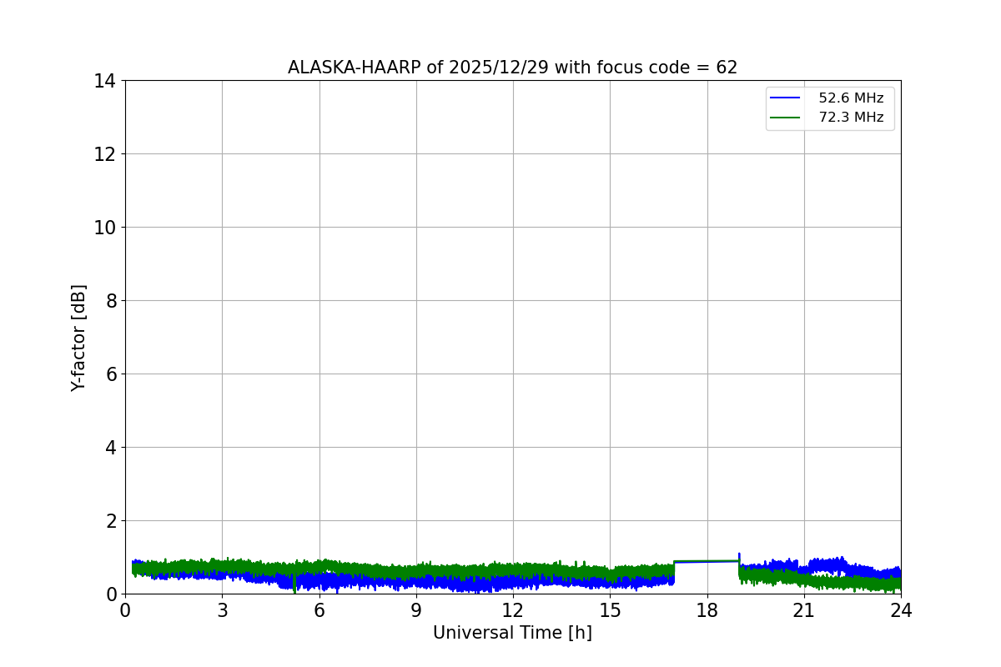Click the y-axis tick label 8
The width and height of the screenshot is (1001, 667).
point(111,301)
